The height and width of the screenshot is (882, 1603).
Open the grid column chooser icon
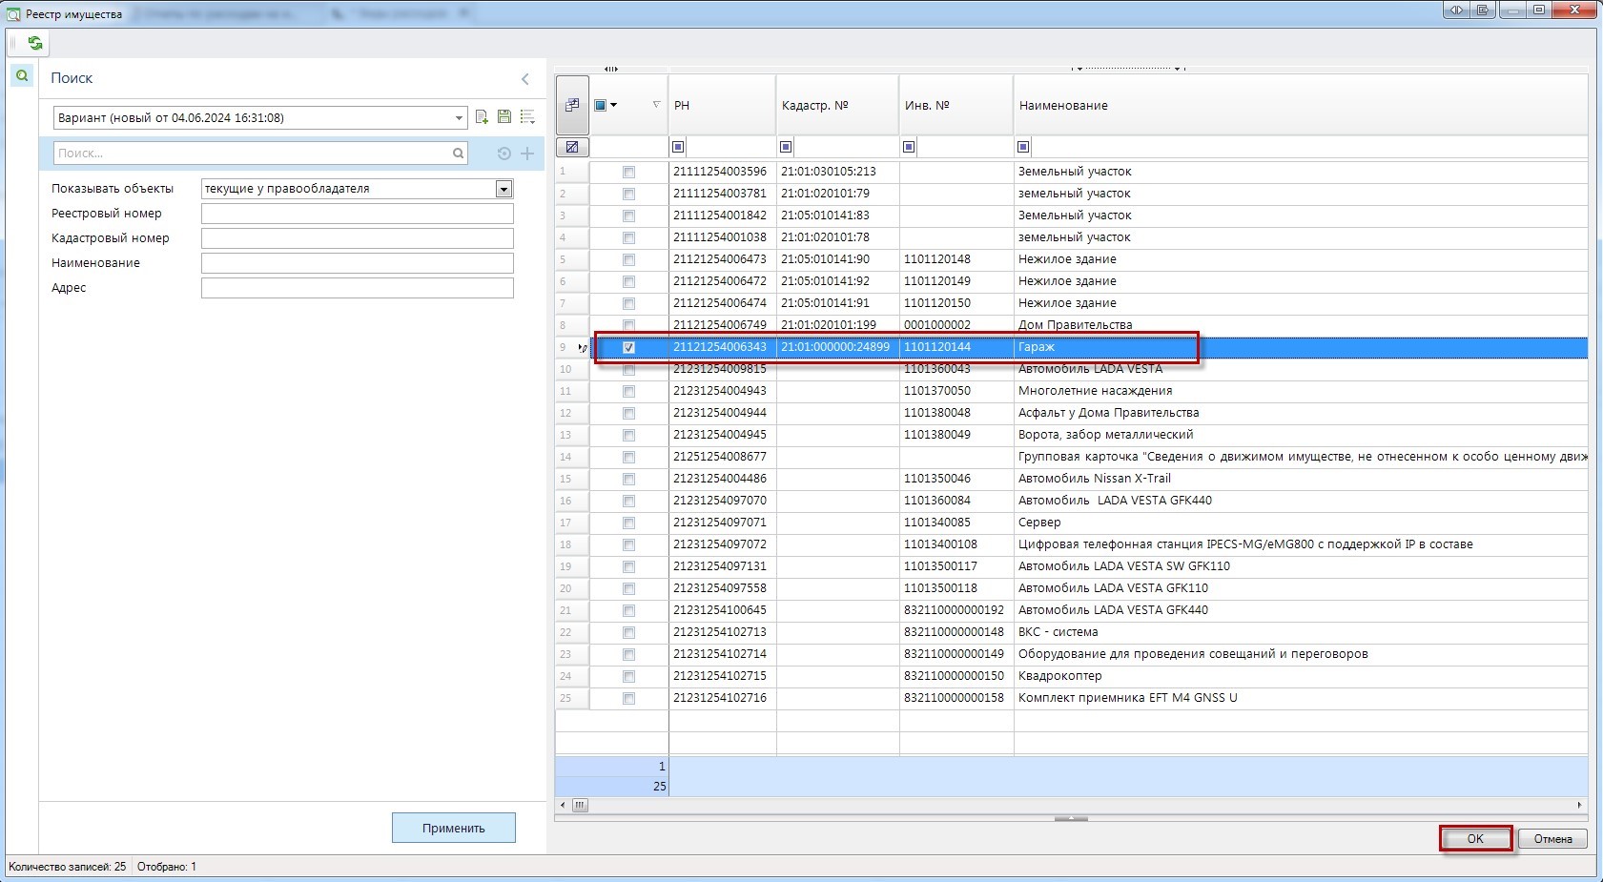coord(572,105)
